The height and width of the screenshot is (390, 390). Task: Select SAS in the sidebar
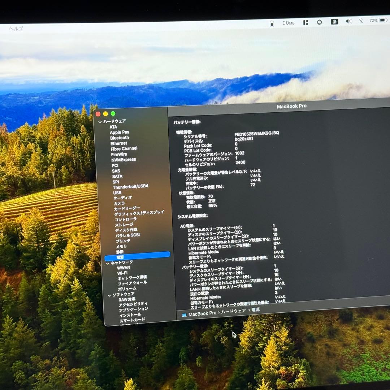coord(116,171)
